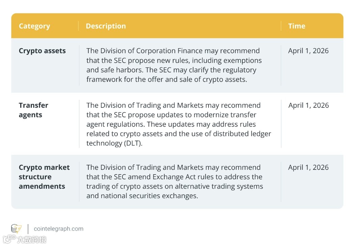Click the Cointelegraph coin logo icon
355x246 pixels.
[x=16, y=229]
